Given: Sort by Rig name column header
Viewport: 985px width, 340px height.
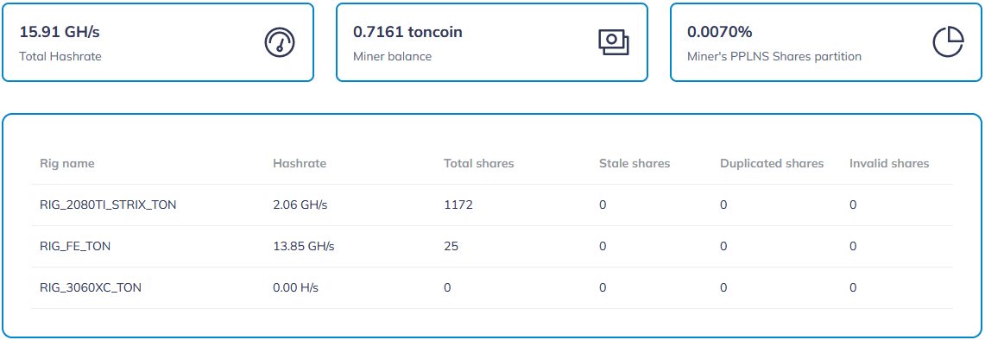Looking at the screenshot, I should (x=67, y=163).
